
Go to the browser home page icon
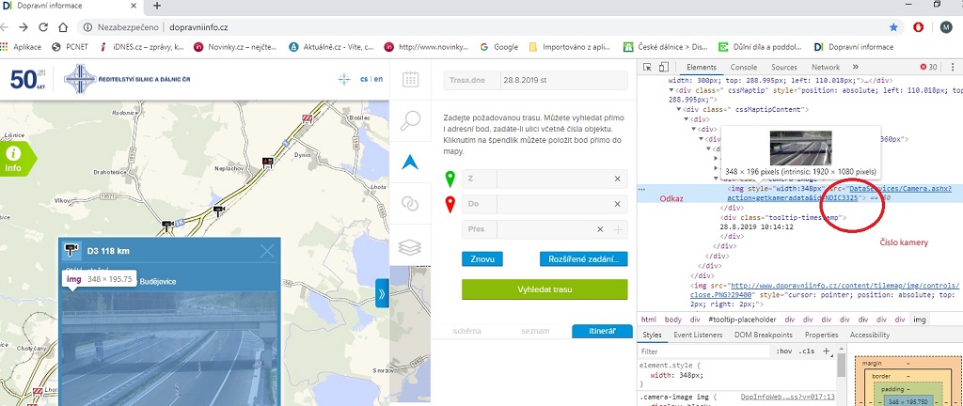(63, 27)
